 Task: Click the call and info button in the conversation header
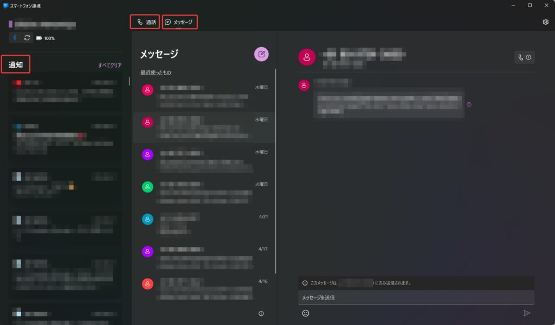[524, 57]
